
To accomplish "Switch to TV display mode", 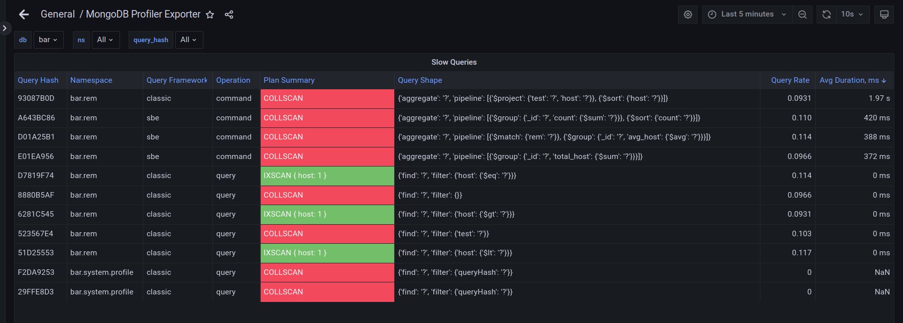I will click(x=884, y=15).
